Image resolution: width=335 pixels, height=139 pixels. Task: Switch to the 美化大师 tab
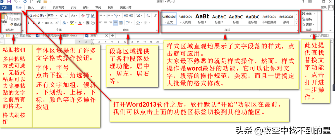[x=126, y=8]
